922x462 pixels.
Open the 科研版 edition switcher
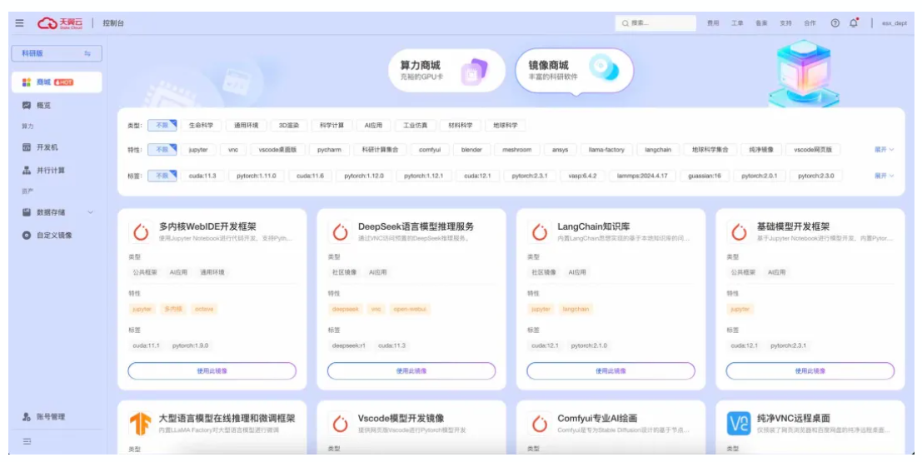pos(57,53)
